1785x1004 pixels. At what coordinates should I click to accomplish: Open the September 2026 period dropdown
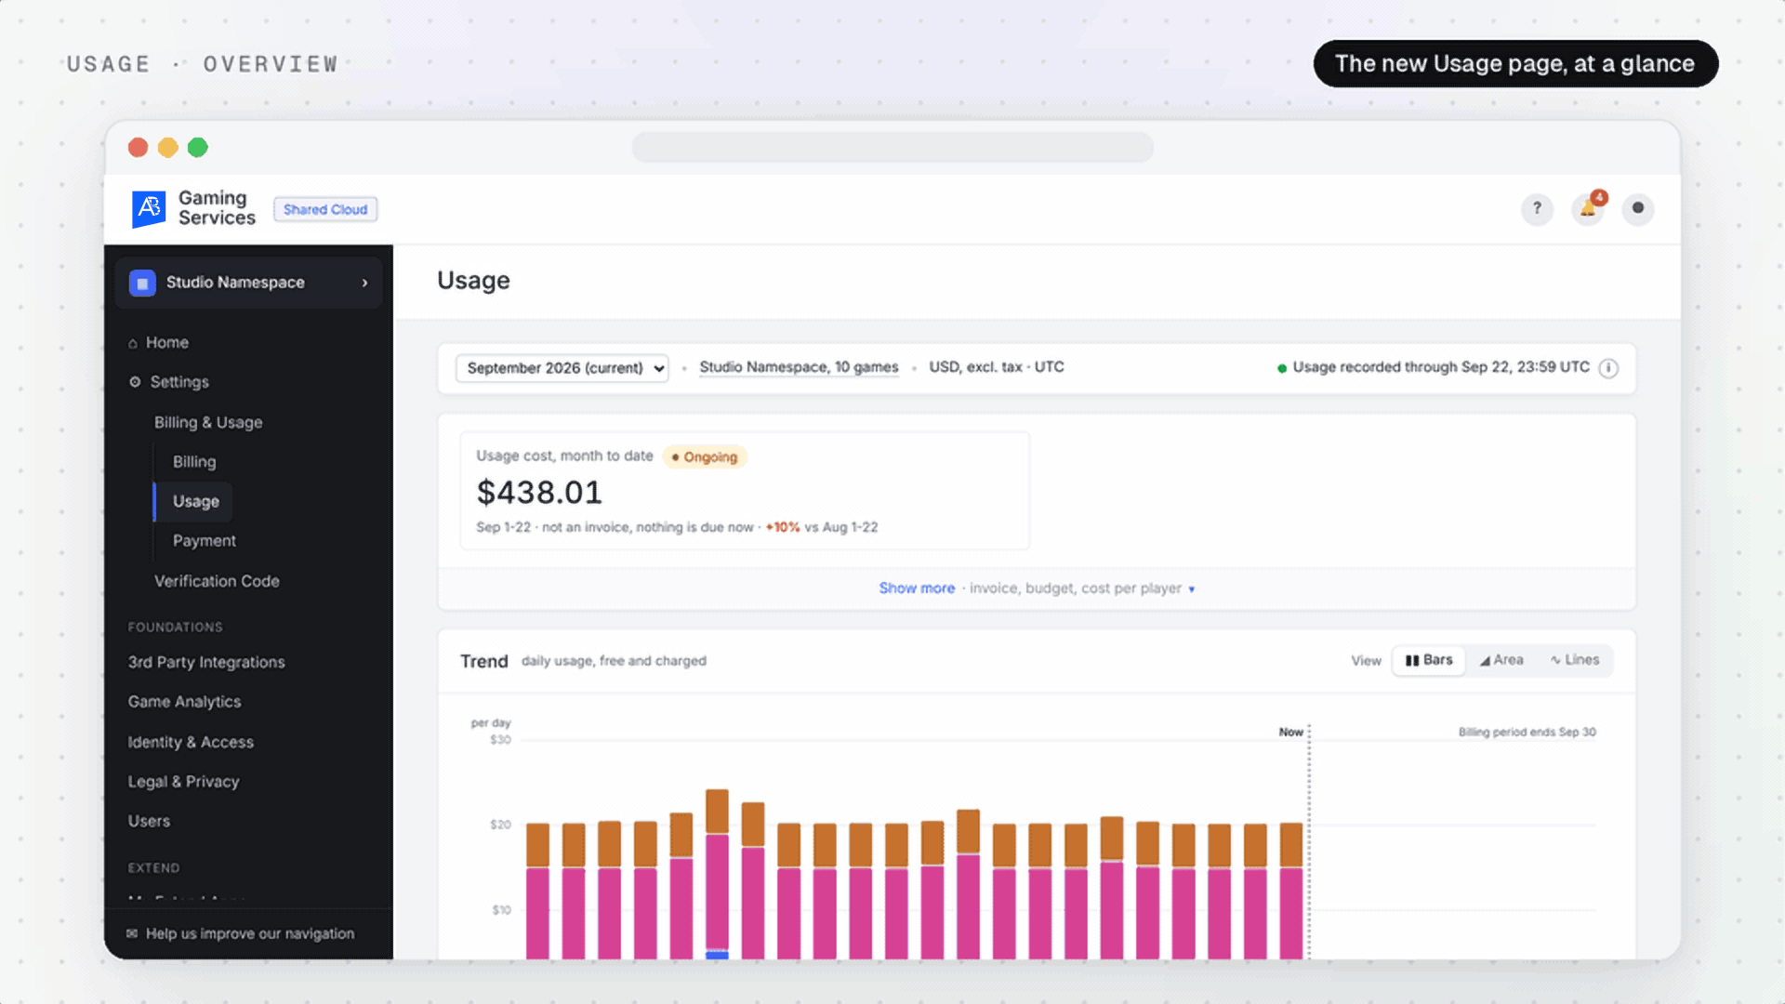tap(562, 368)
